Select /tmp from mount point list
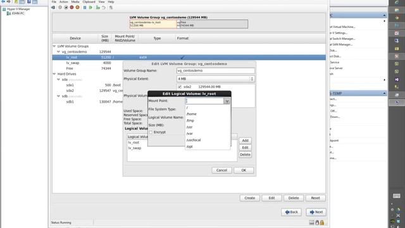Image resolution: width=405 pixels, height=228 pixels. [x=208, y=120]
